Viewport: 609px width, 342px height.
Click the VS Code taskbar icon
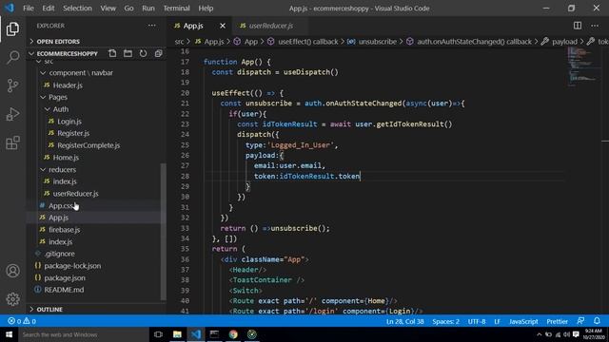click(x=196, y=334)
